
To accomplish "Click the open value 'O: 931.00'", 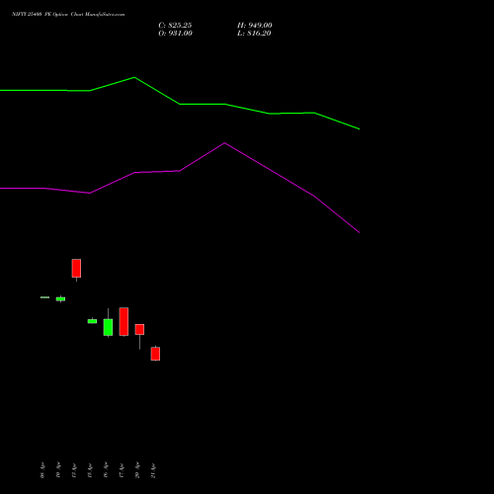I will click(x=175, y=34).
